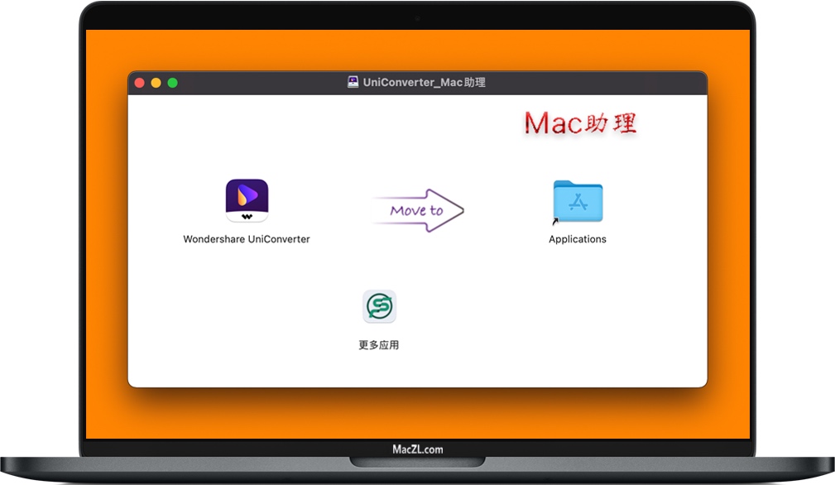835x485 pixels.
Task: Minimize the window with yellow button
Action: tap(156, 83)
